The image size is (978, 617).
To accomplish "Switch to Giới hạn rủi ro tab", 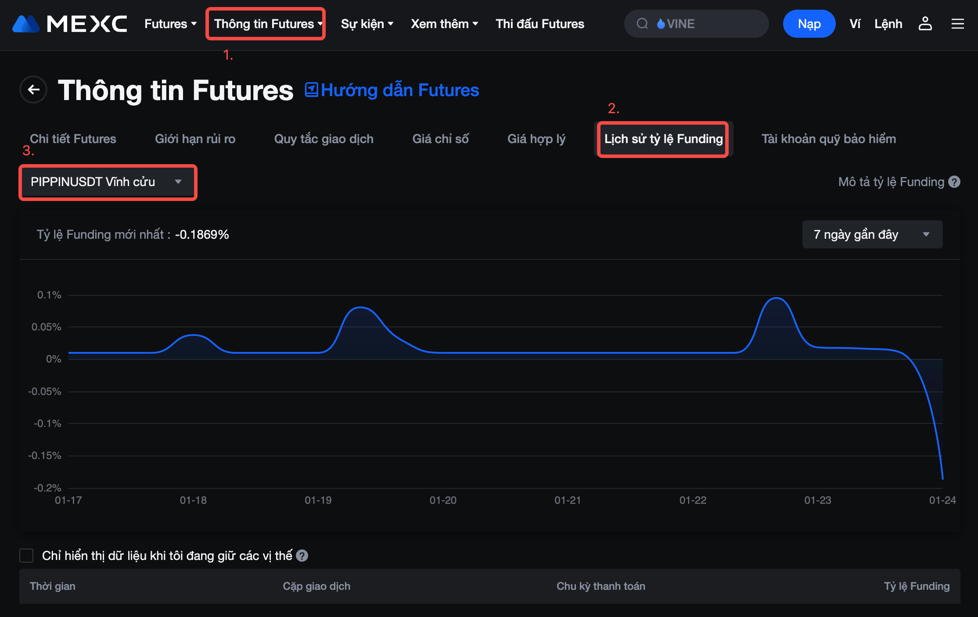I will 195,139.
